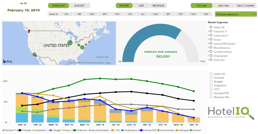Viewport: 258px width, 134px height.
Task: Click the Prediction legend marker
Action: [74, 130]
